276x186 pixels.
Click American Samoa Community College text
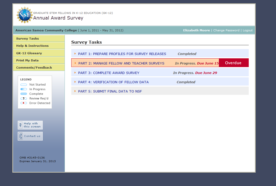click(46, 30)
